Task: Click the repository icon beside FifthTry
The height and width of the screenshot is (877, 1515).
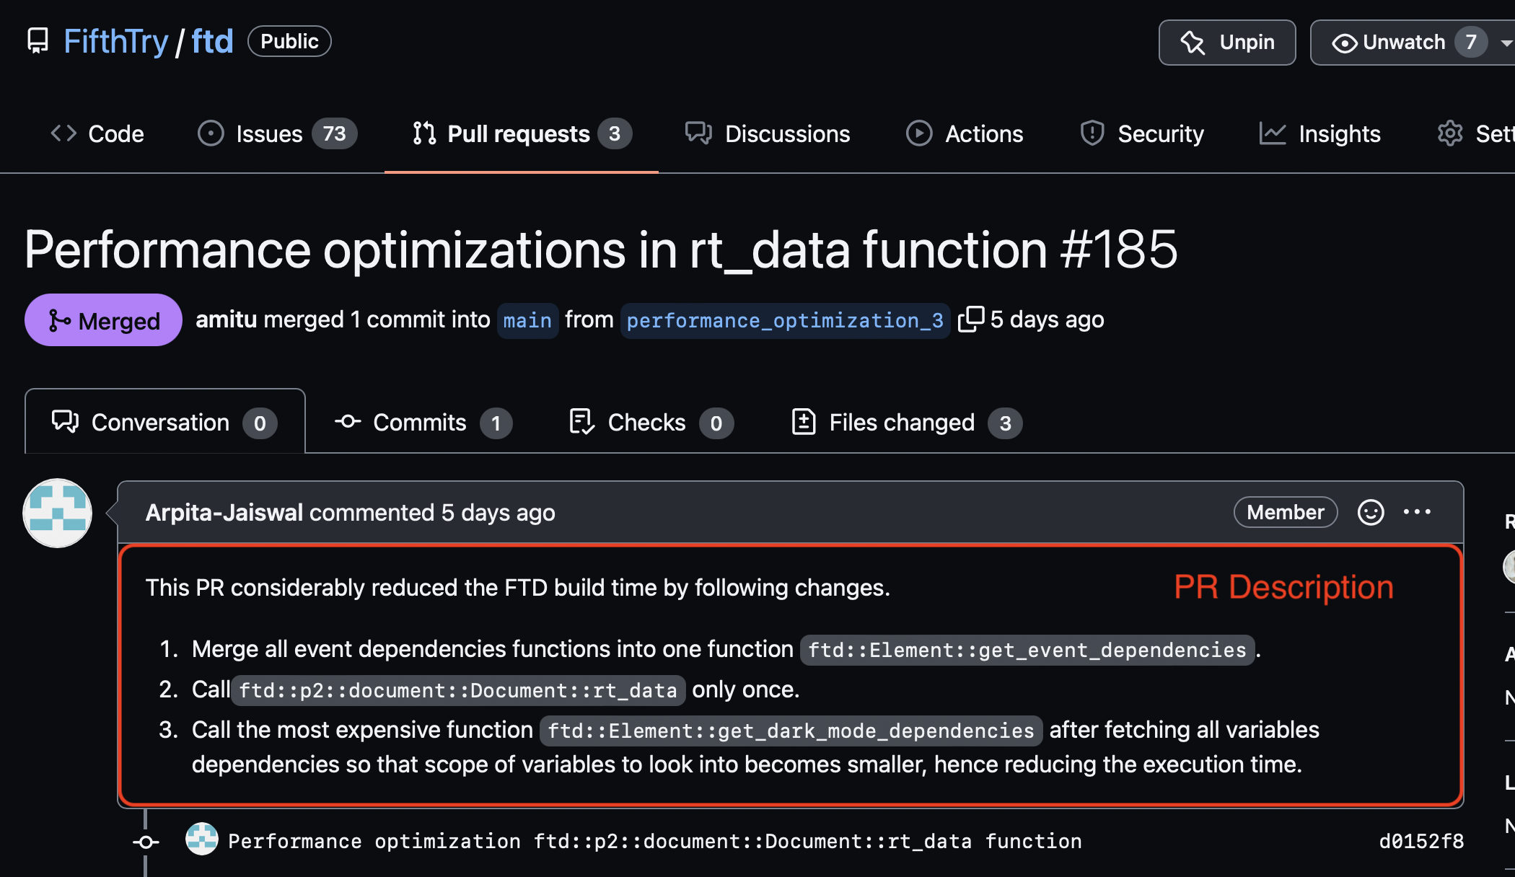Action: pyautogui.click(x=38, y=41)
